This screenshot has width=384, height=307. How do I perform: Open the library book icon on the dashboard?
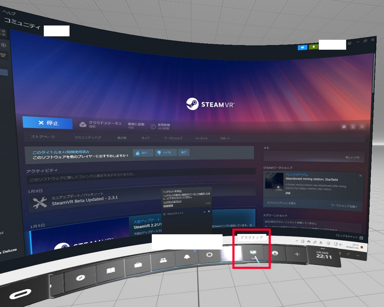[110, 271]
